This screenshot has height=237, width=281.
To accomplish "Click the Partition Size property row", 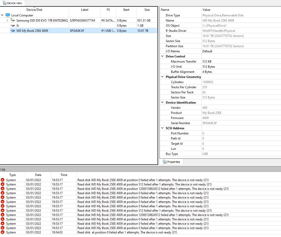I will click(x=220, y=46).
